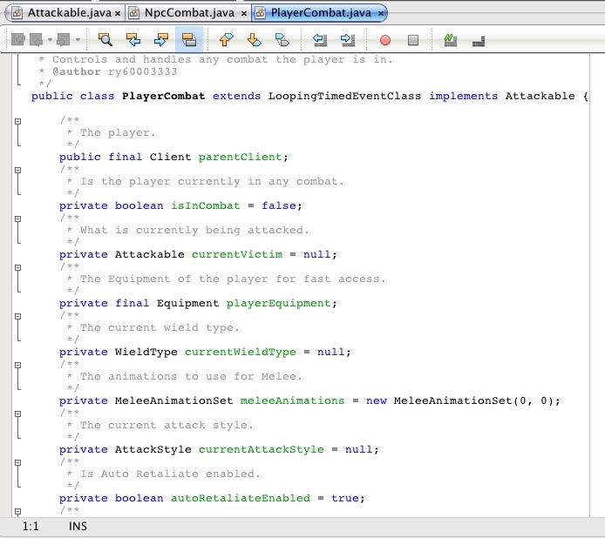Close the PlayerCombat.java tab
Viewport: 605px width, 538px height.
coord(381,13)
